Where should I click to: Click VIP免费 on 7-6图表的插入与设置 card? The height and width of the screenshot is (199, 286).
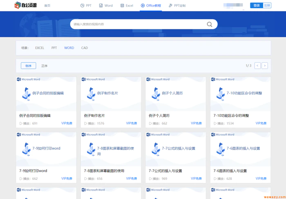click(261, 179)
